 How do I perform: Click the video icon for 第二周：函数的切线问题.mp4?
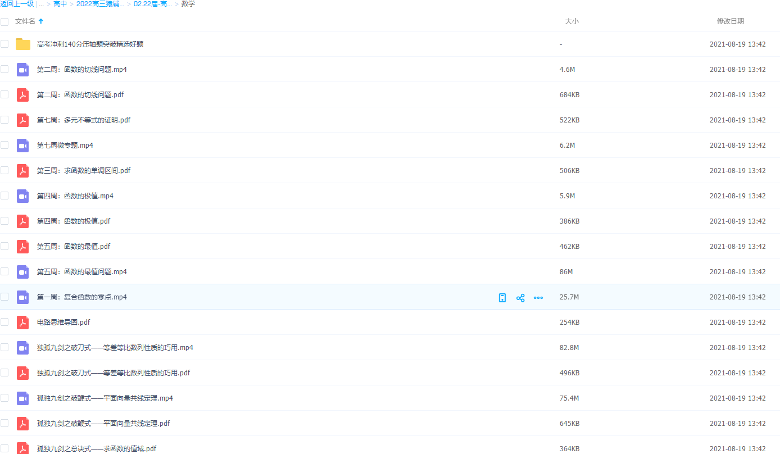pos(22,70)
